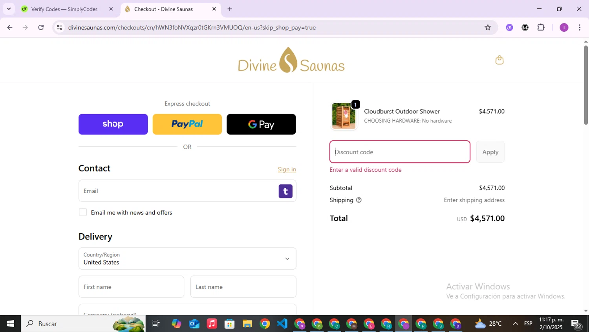Click the Cloudburst Outdoor Shower product name

point(402,111)
